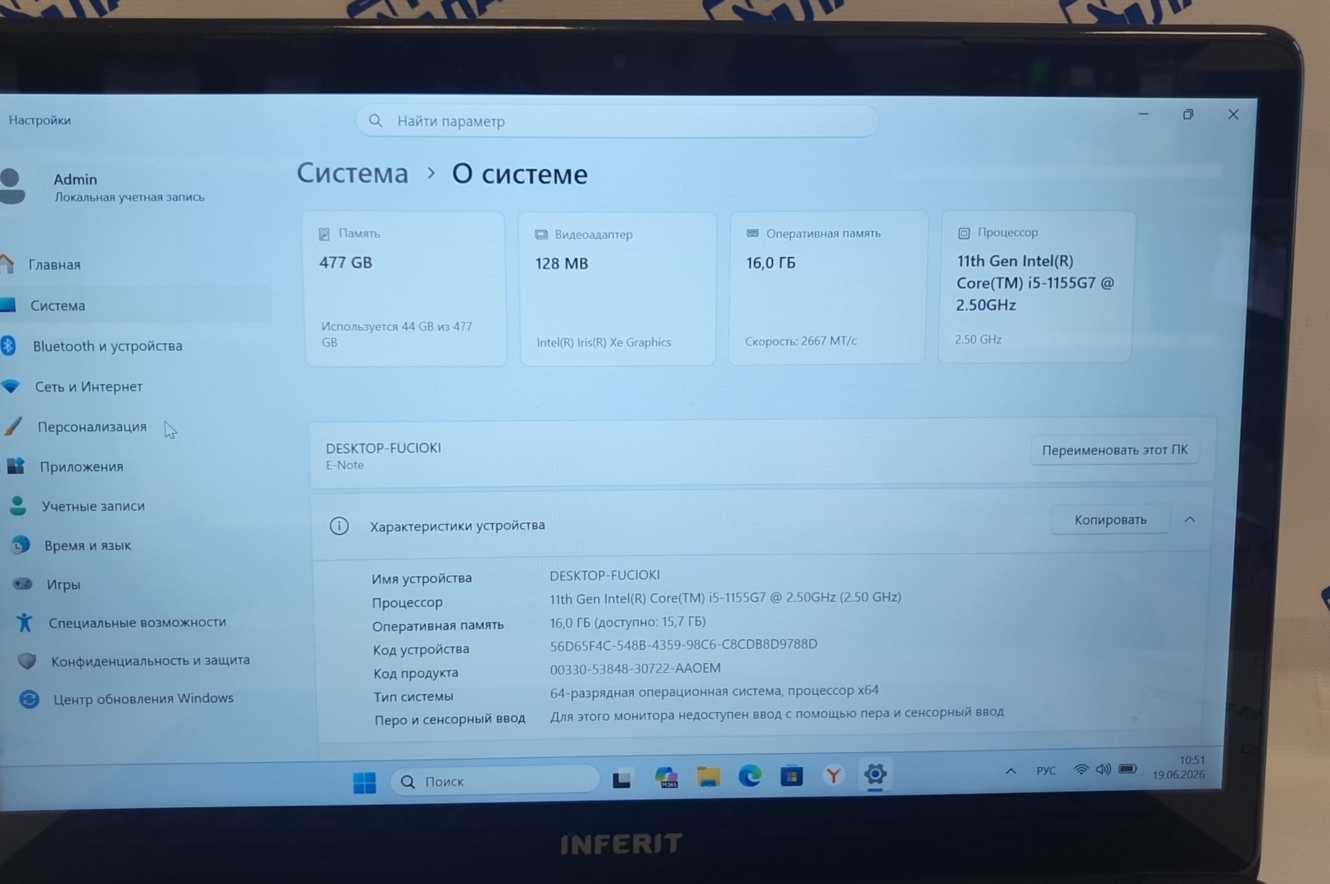Image resolution: width=1330 pixels, height=884 pixels.
Task: Select the 16,0 ГБ (доступно: 15,7 ГБ) value
Action: point(627,622)
